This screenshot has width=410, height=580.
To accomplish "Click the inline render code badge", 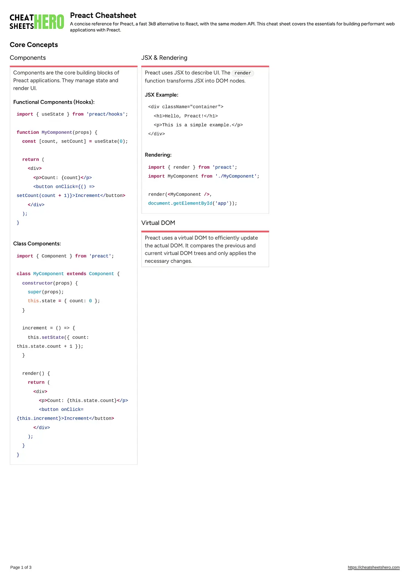I will 243,73.
